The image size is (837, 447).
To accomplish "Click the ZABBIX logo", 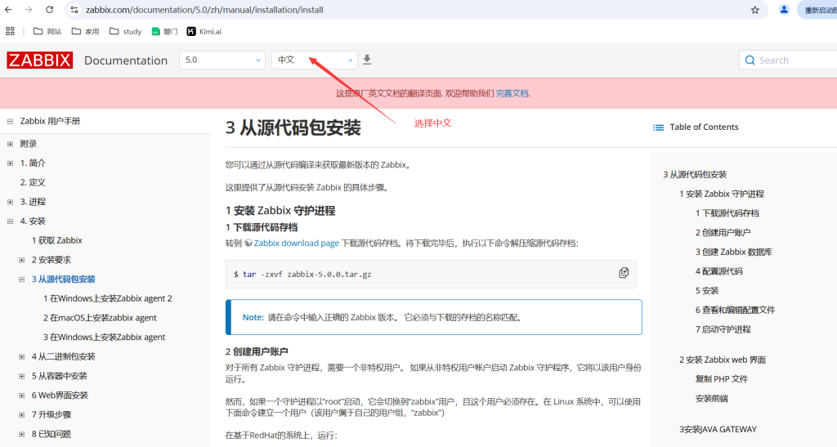I will click(40, 60).
